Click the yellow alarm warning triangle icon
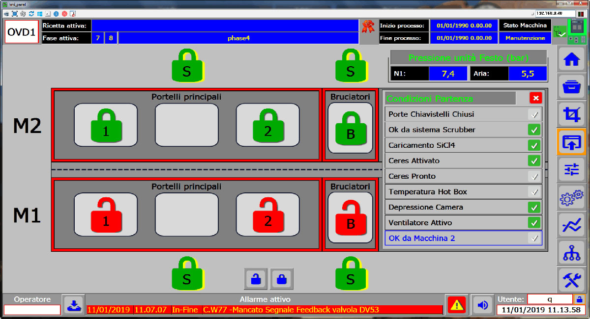The width and height of the screenshot is (590, 319). 457,305
